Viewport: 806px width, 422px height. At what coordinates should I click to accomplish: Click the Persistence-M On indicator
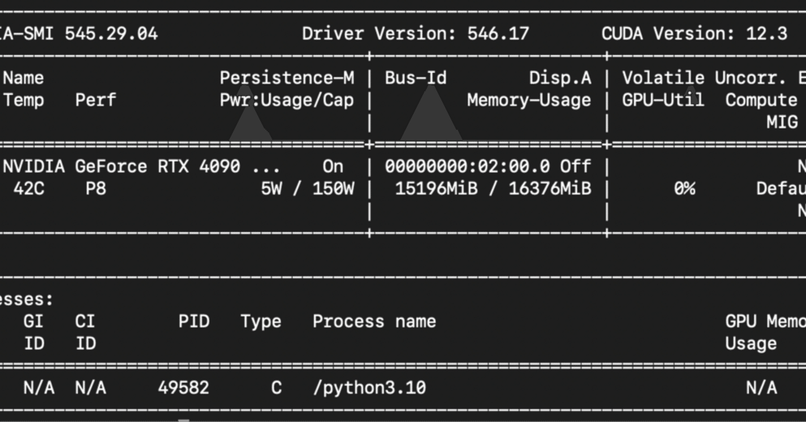[x=333, y=166]
